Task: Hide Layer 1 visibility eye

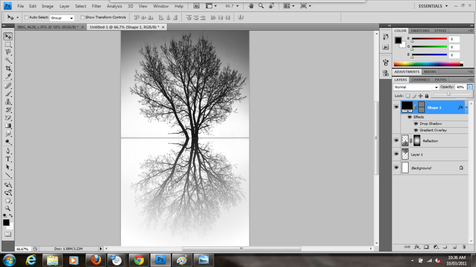Action: (x=396, y=154)
